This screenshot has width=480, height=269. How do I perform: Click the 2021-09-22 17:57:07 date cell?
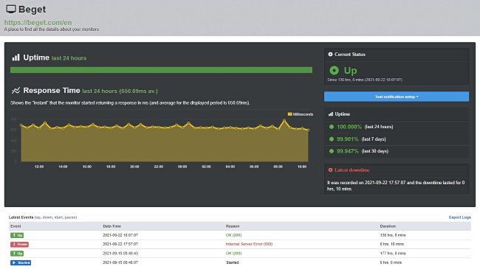(x=120, y=244)
